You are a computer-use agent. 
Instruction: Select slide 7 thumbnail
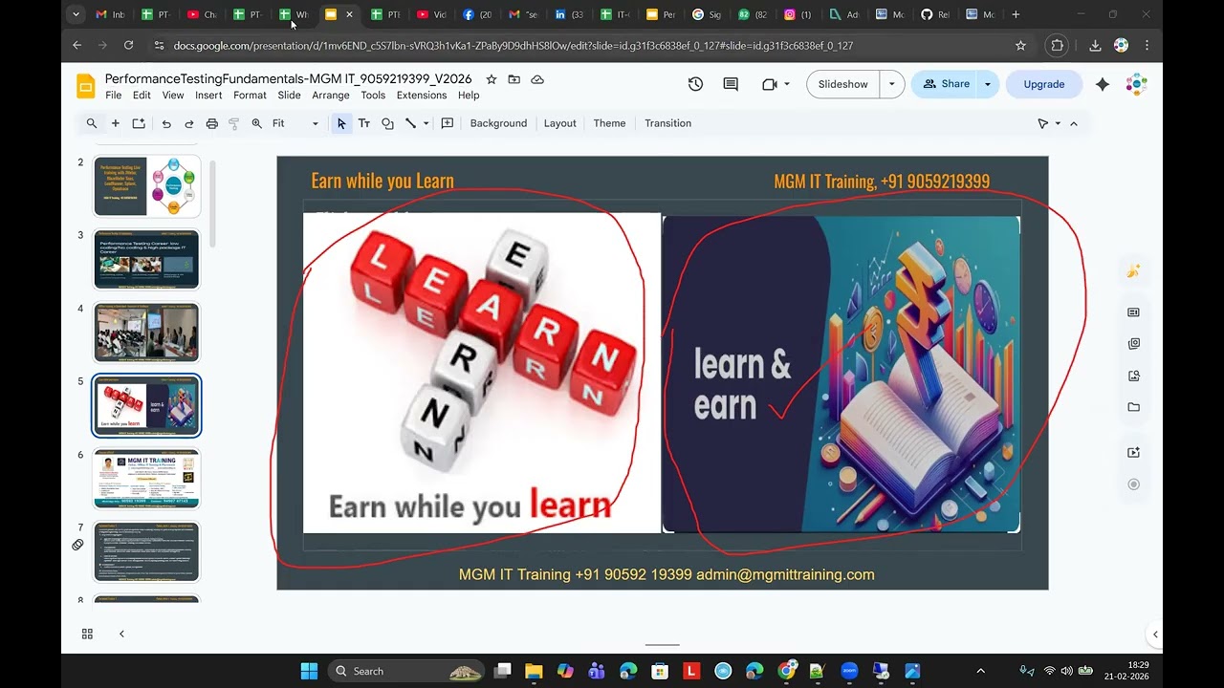[x=146, y=551]
